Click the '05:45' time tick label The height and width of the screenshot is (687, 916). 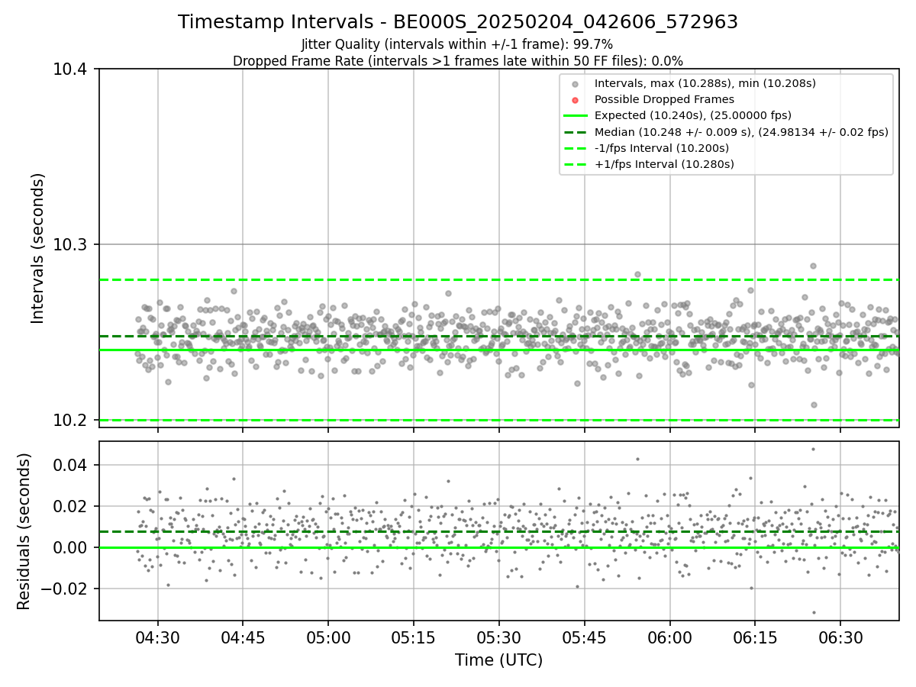pos(585,637)
